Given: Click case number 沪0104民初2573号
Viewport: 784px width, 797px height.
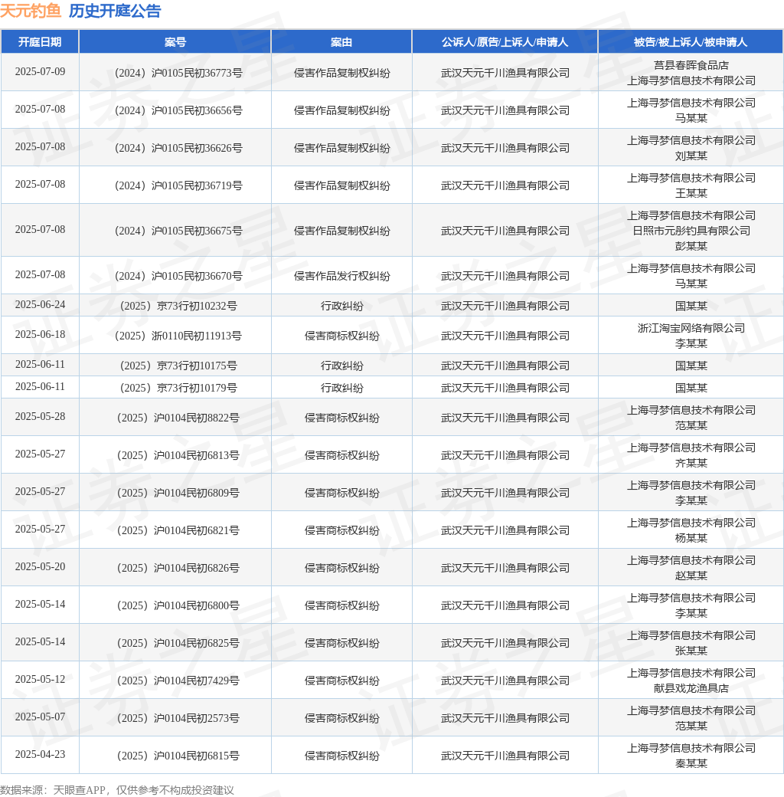Looking at the screenshot, I should tap(197, 719).
